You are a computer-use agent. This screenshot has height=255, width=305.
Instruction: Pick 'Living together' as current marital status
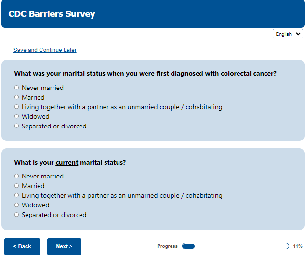click(17, 195)
